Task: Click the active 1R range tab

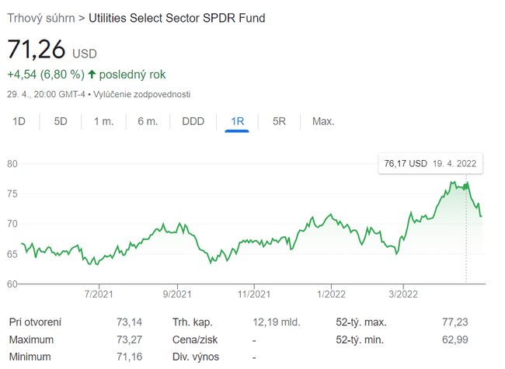Action: [237, 121]
